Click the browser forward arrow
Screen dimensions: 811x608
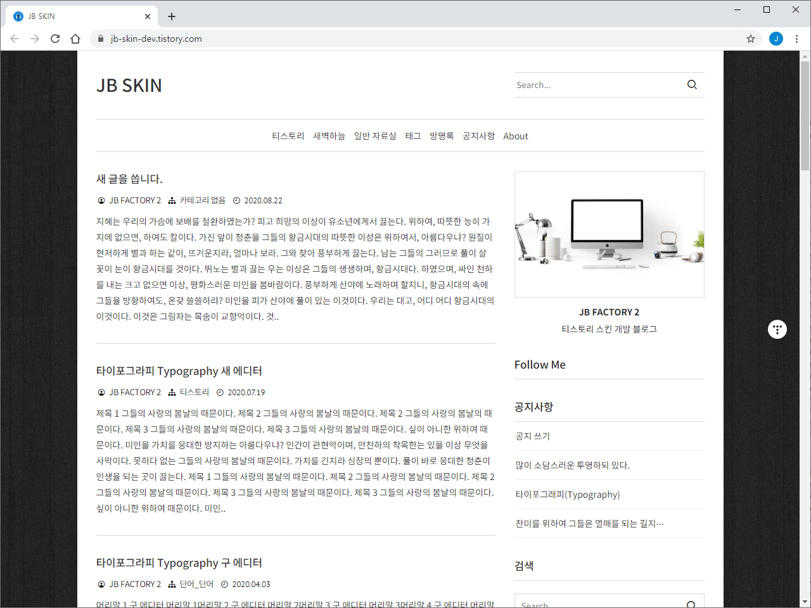(x=35, y=39)
